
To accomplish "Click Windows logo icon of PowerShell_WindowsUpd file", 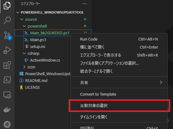I will coord(21,74).
